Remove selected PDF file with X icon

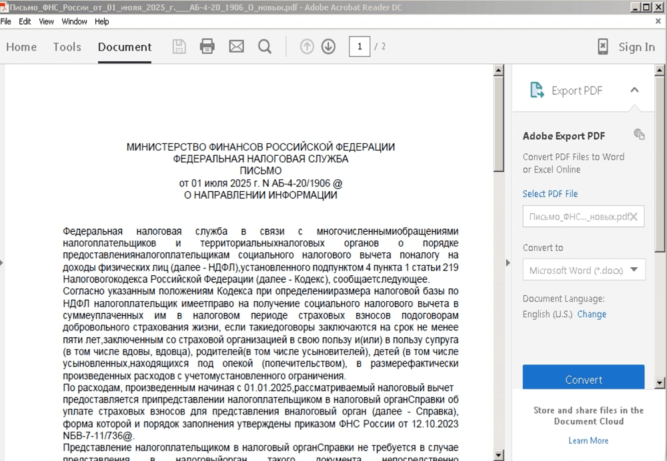click(x=634, y=217)
